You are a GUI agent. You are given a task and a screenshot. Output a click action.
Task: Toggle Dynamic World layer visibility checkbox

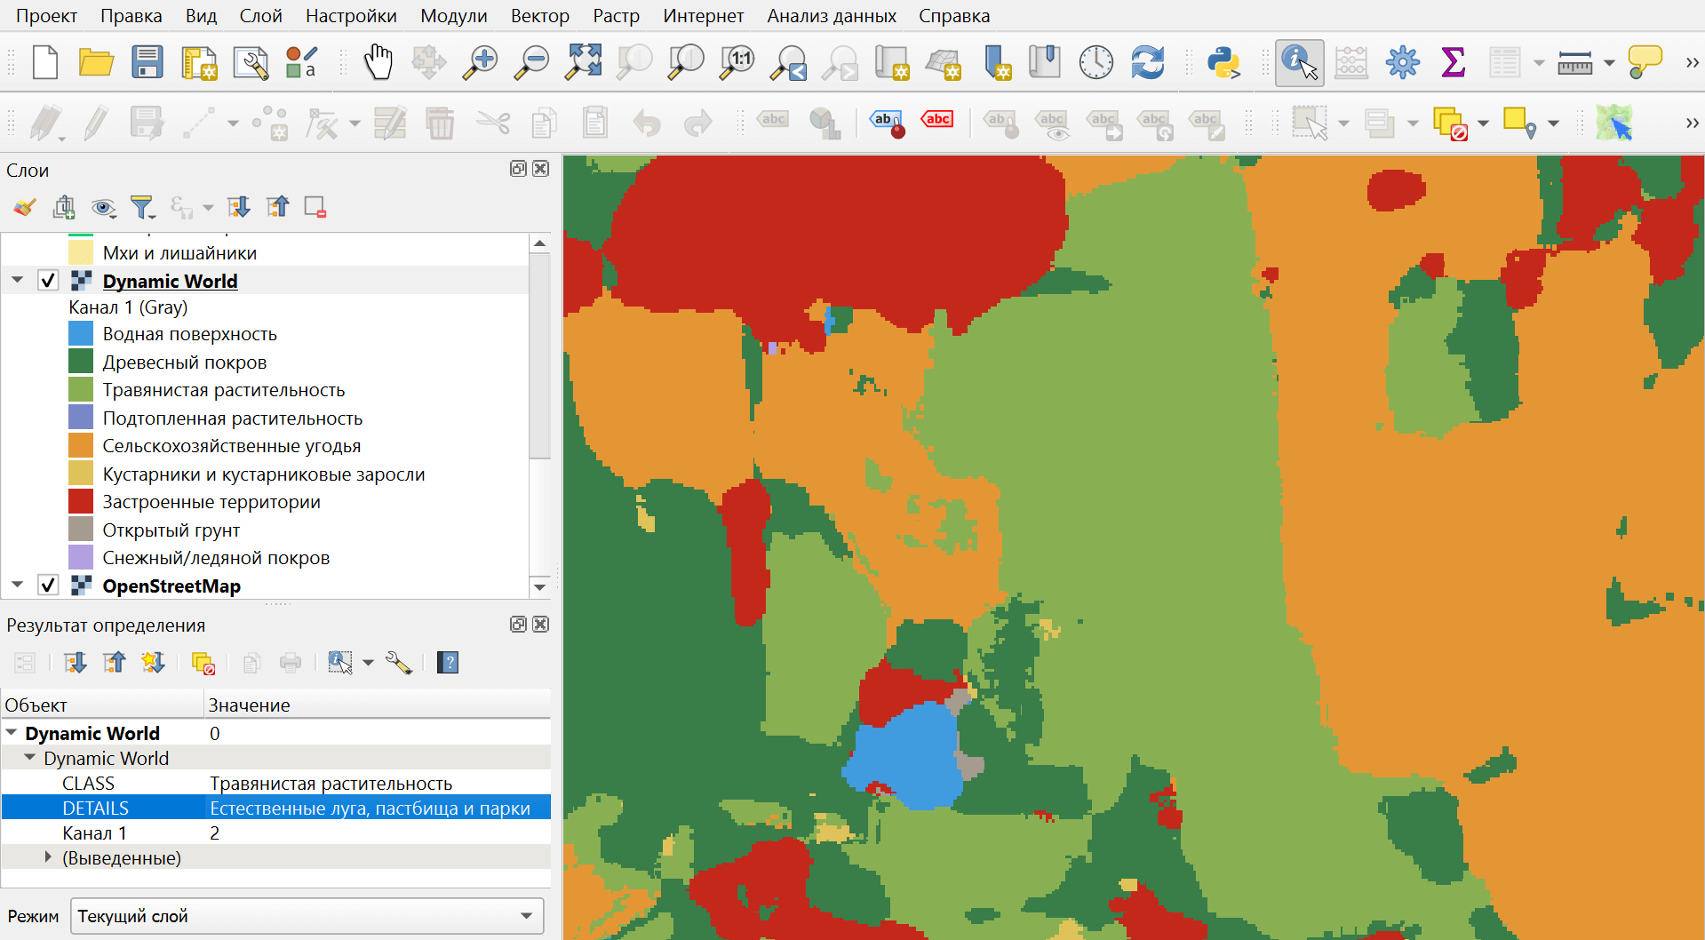click(x=48, y=281)
